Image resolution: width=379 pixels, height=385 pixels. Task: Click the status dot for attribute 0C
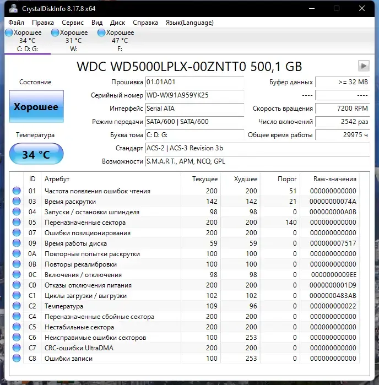tap(17, 274)
